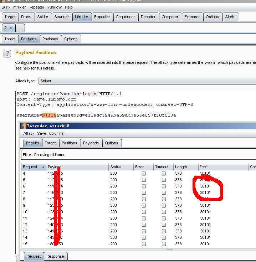Sort results by Length column header
Screen dimensions: 256x262
(186, 167)
